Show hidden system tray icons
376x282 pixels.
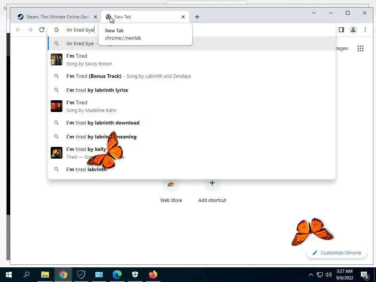pyautogui.click(x=311, y=275)
